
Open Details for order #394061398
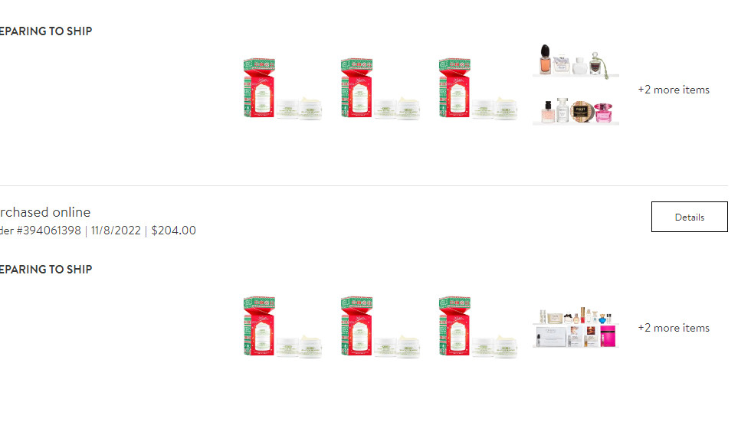689,217
